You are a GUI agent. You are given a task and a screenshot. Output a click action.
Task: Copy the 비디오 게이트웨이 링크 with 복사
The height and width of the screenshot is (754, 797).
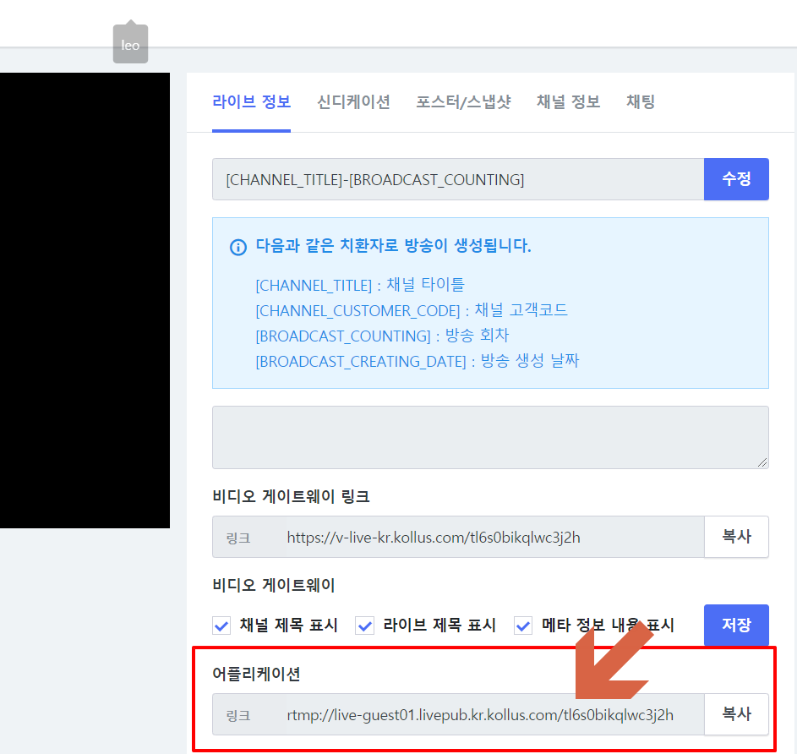click(x=736, y=537)
